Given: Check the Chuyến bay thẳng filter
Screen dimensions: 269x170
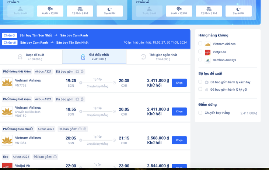Looking at the screenshot, I should [200, 113].
